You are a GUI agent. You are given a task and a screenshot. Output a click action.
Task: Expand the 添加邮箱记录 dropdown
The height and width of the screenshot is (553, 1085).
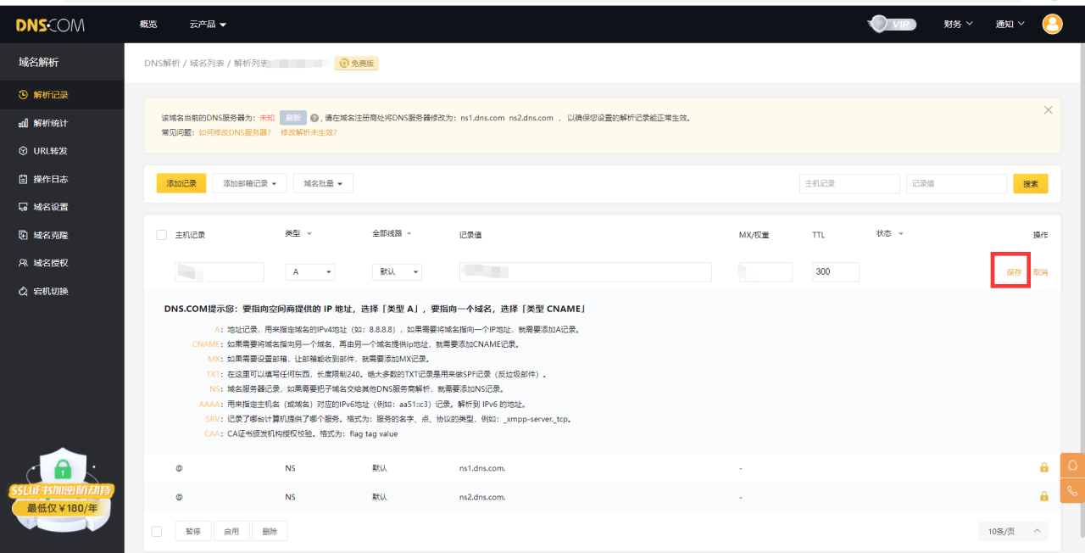[249, 183]
